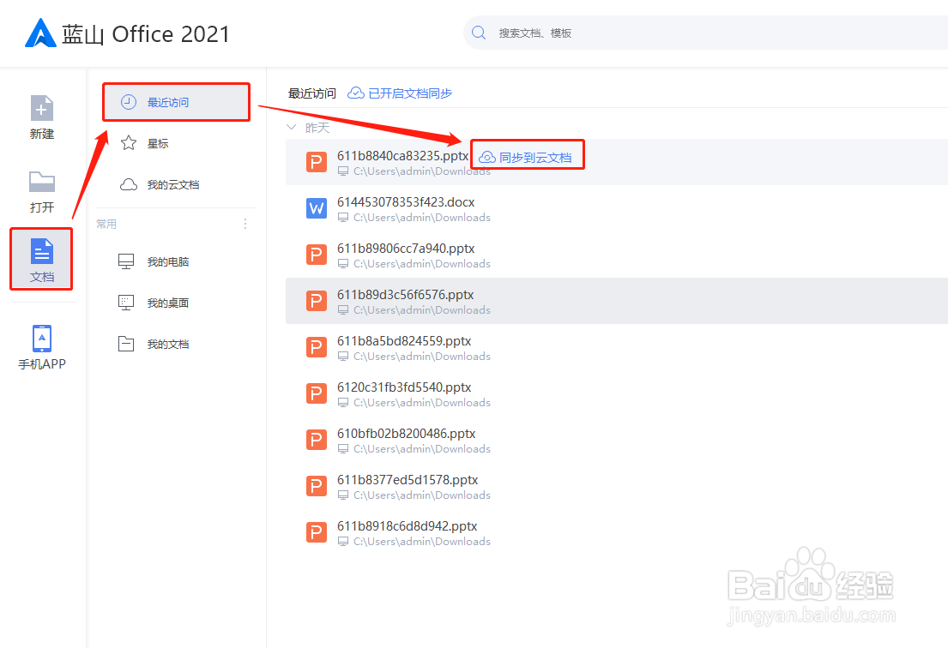Click the PowerPoint icon of 611b89806cc7a940.pptx
The height and width of the screenshot is (648, 948).
click(x=317, y=255)
